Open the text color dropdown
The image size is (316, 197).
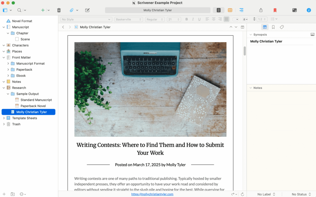coord(235,19)
